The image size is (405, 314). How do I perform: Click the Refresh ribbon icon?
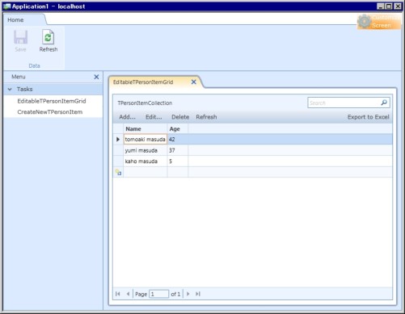tap(49, 37)
